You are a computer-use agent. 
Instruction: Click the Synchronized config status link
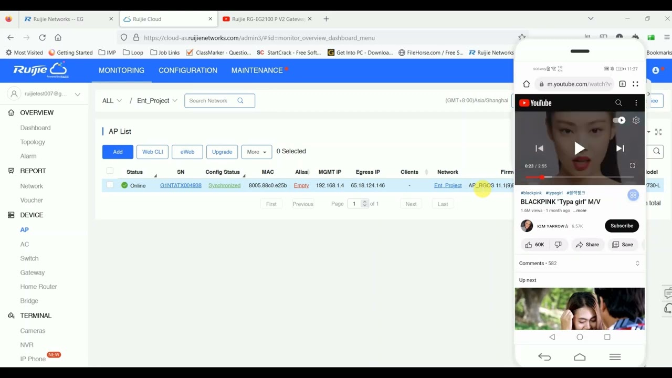point(224,185)
